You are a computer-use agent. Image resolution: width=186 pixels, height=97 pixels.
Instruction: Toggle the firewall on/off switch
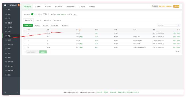pos(33,14)
